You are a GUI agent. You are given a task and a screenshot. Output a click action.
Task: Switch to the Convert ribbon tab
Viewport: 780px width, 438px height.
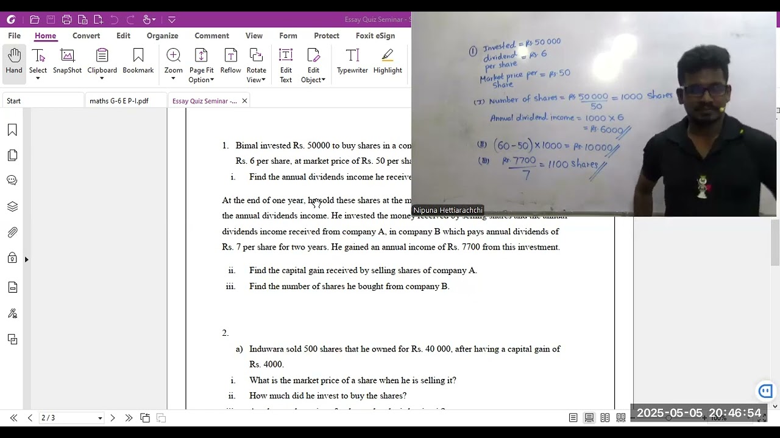click(x=86, y=36)
